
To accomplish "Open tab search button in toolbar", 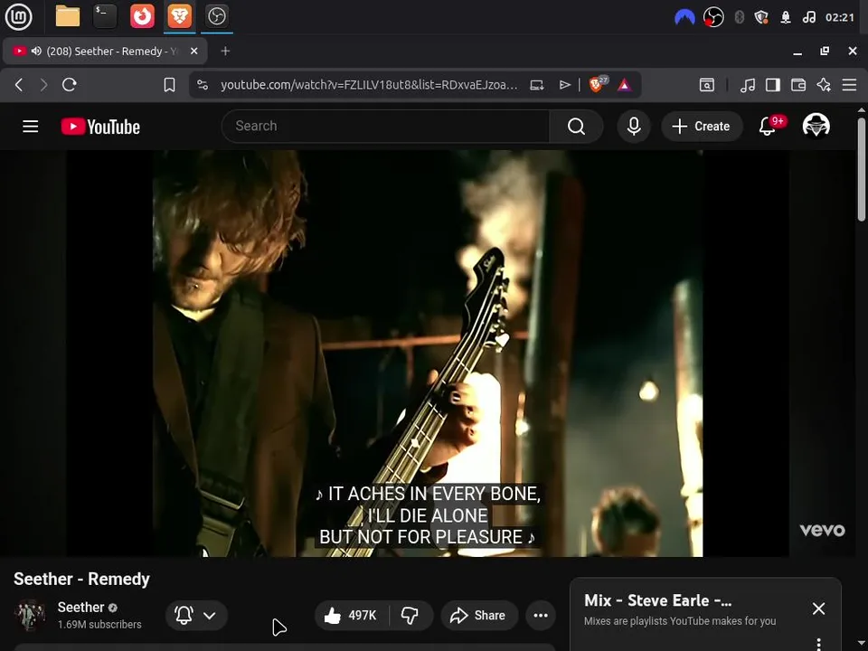I will point(707,85).
